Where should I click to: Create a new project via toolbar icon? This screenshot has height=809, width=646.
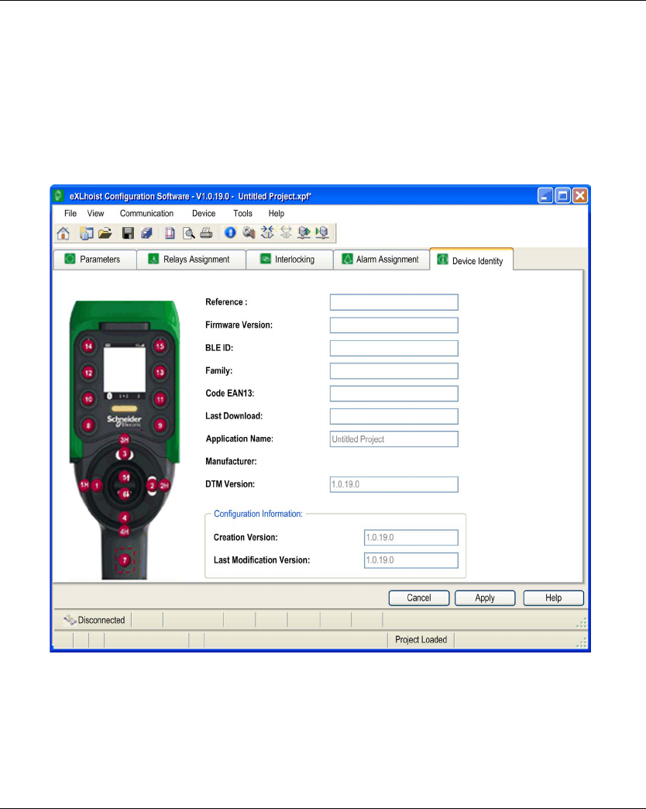click(86, 233)
